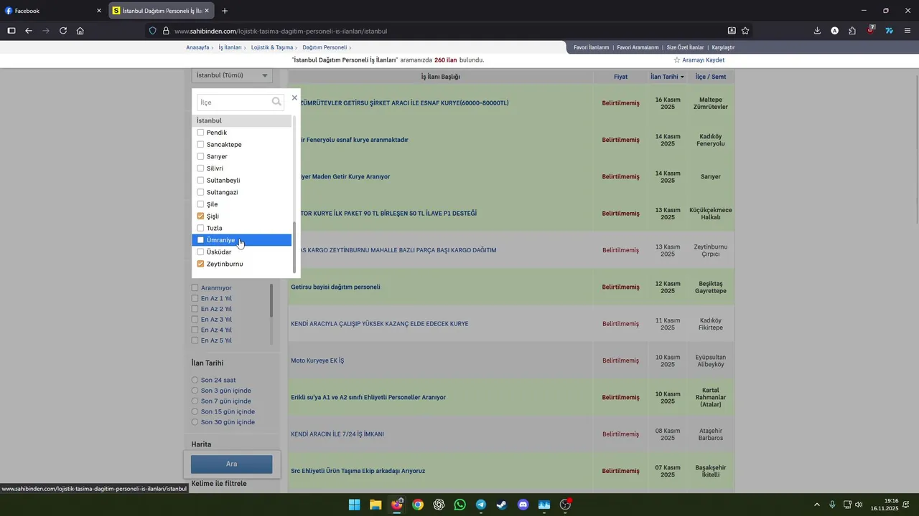Image resolution: width=919 pixels, height=516 pixels.
Task: Reload the page with the refresh icon
Action: [63, 31]
